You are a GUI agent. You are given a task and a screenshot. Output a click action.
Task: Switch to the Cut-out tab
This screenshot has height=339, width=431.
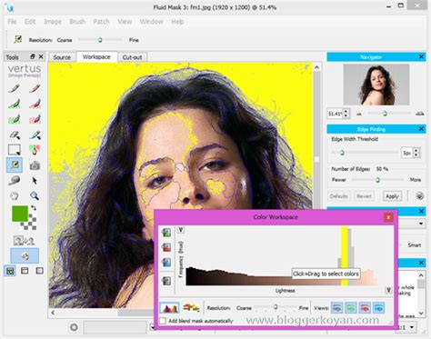[x=132, y=57]
